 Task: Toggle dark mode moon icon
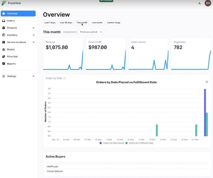[200, 3]
